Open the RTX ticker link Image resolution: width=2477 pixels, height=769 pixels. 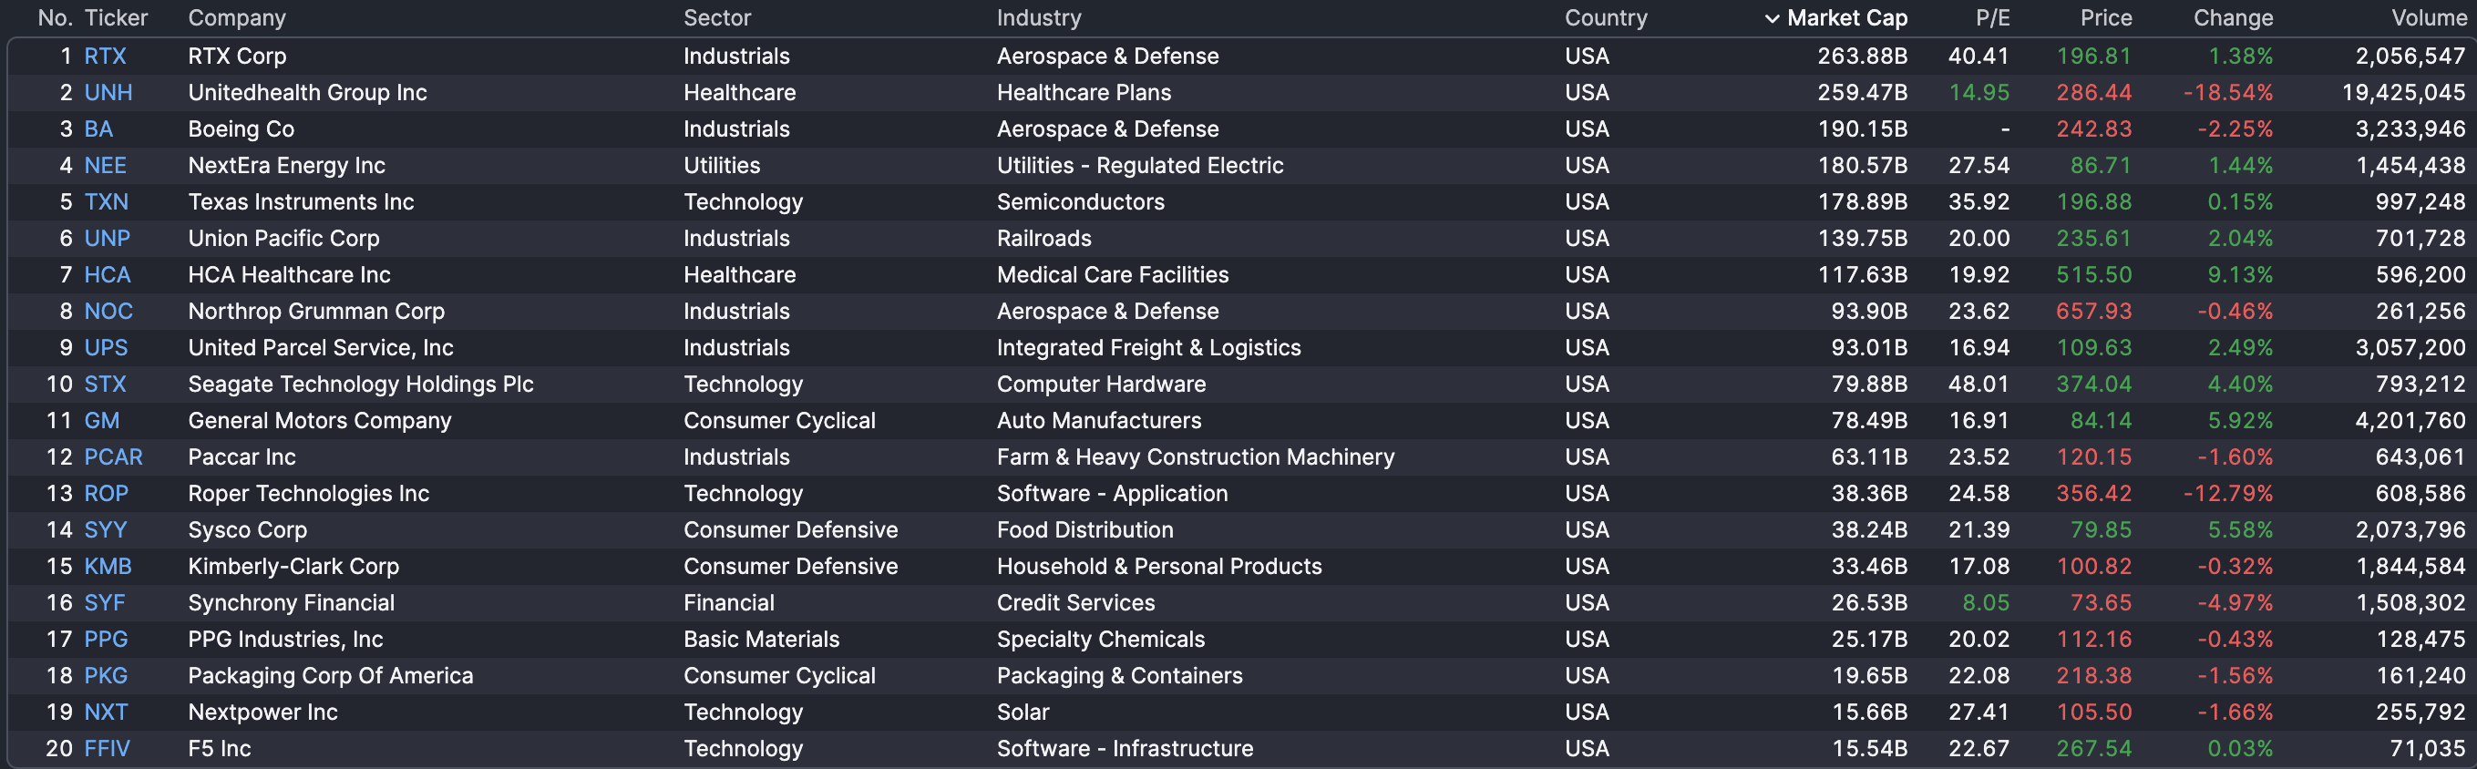point(105,56)
